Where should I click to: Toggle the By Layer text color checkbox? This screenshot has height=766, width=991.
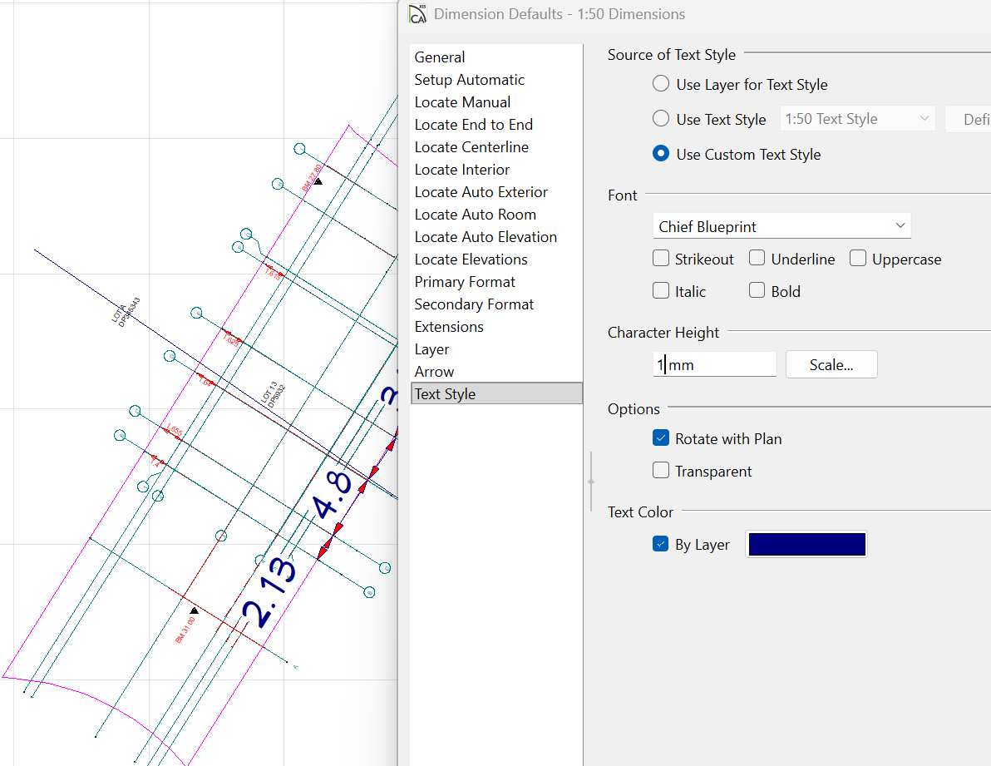click(x=661, y=544)
